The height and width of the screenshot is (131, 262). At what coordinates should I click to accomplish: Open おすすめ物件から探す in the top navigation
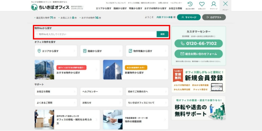[155, 9]
